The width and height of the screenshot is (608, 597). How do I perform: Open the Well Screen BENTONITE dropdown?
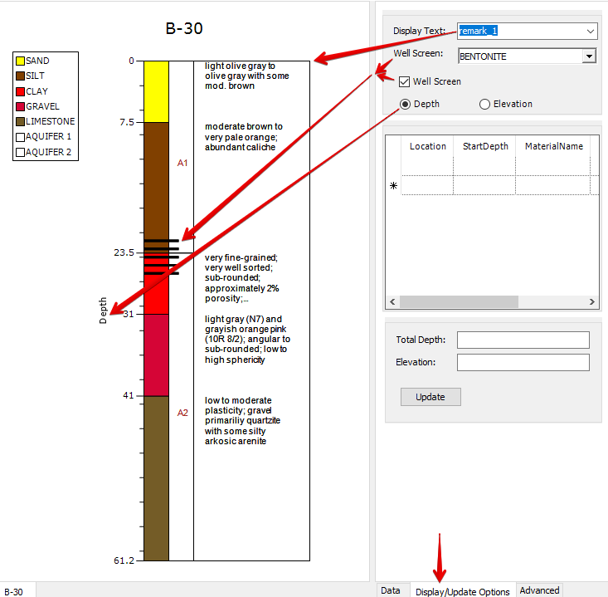click(x=589, y=56)
